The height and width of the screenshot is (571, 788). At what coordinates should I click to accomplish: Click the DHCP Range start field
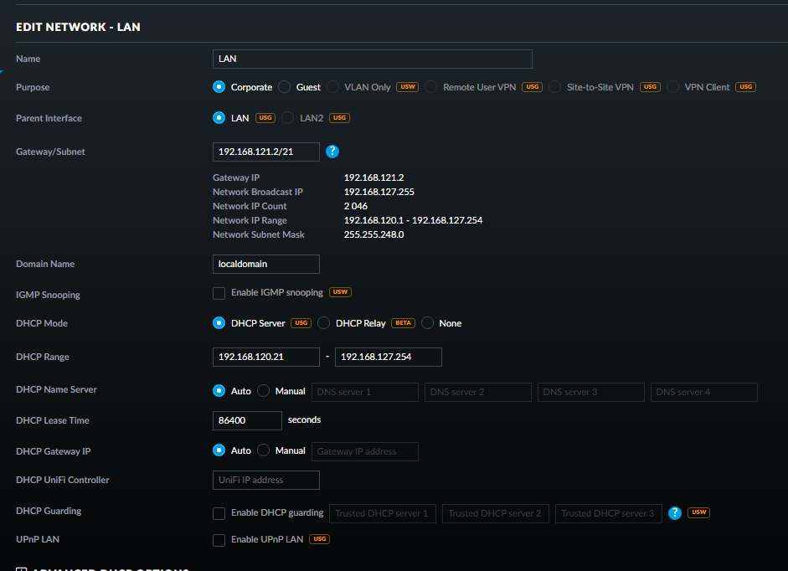tap(265, 357)
